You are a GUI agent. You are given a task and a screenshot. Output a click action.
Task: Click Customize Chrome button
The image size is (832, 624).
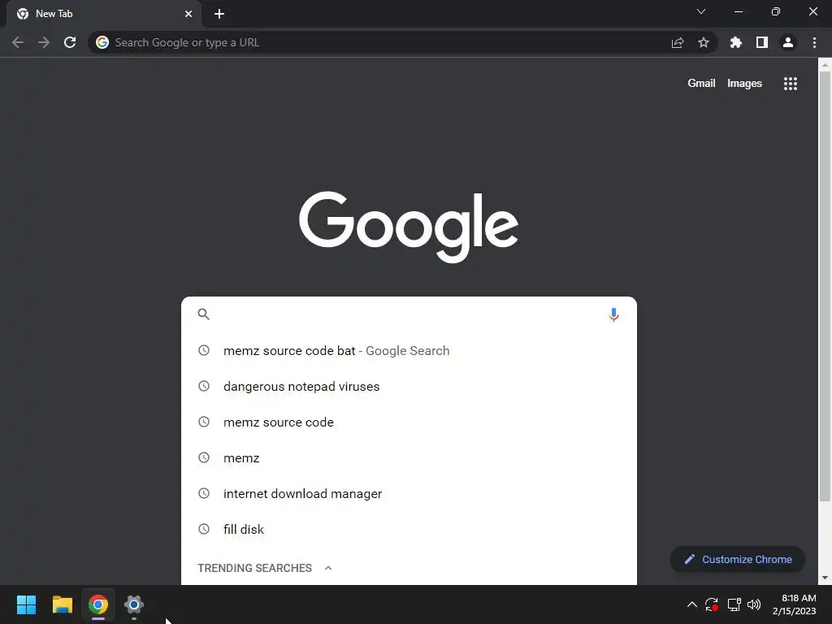click(x=738, y=559)
